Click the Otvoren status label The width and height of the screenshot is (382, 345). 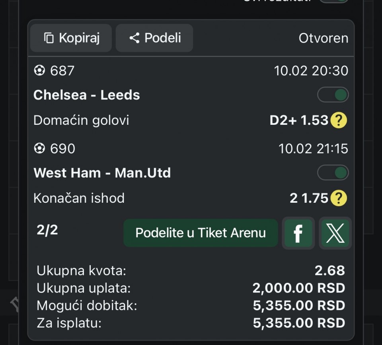click(323, 38)
